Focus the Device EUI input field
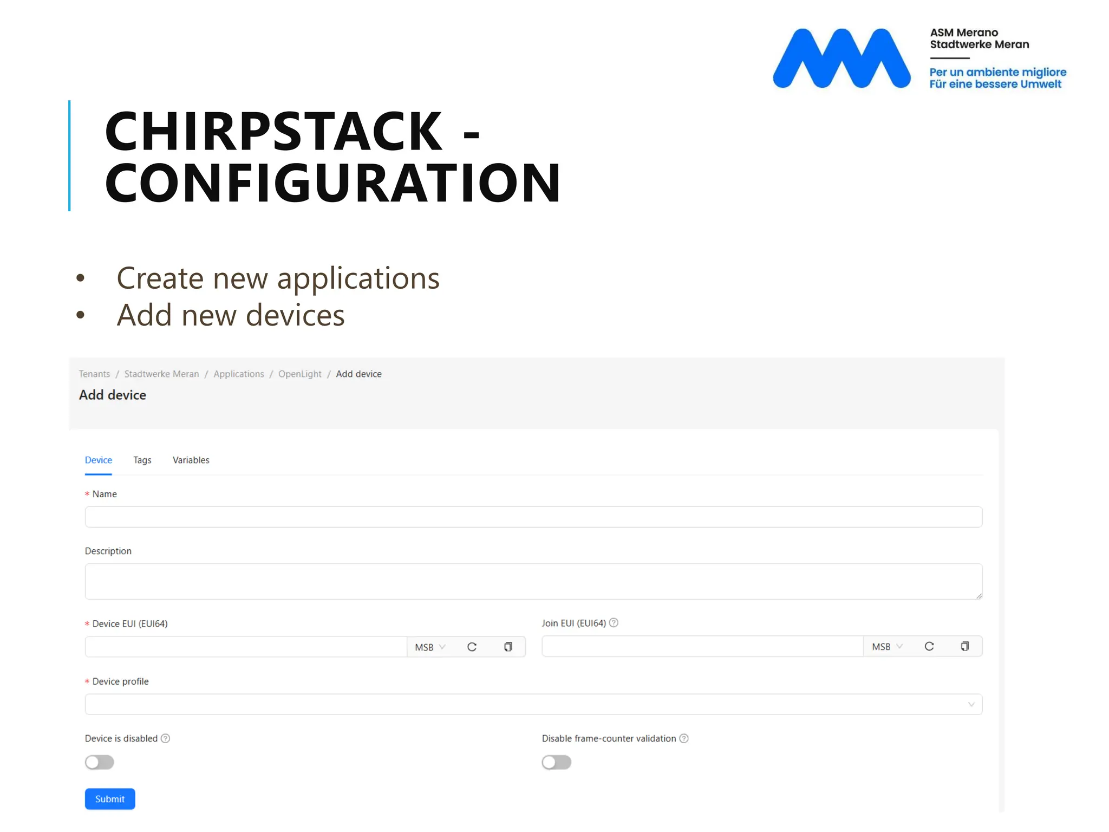The width and height of the screenshot is (1109, 832). (x=246, y=647)
